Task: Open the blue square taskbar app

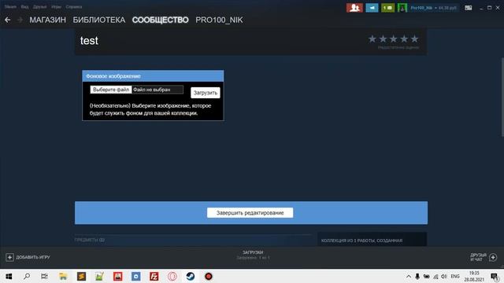Action: coord(136,276)
